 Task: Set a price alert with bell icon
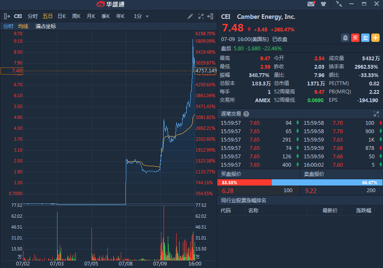click(x=345, y=38)
